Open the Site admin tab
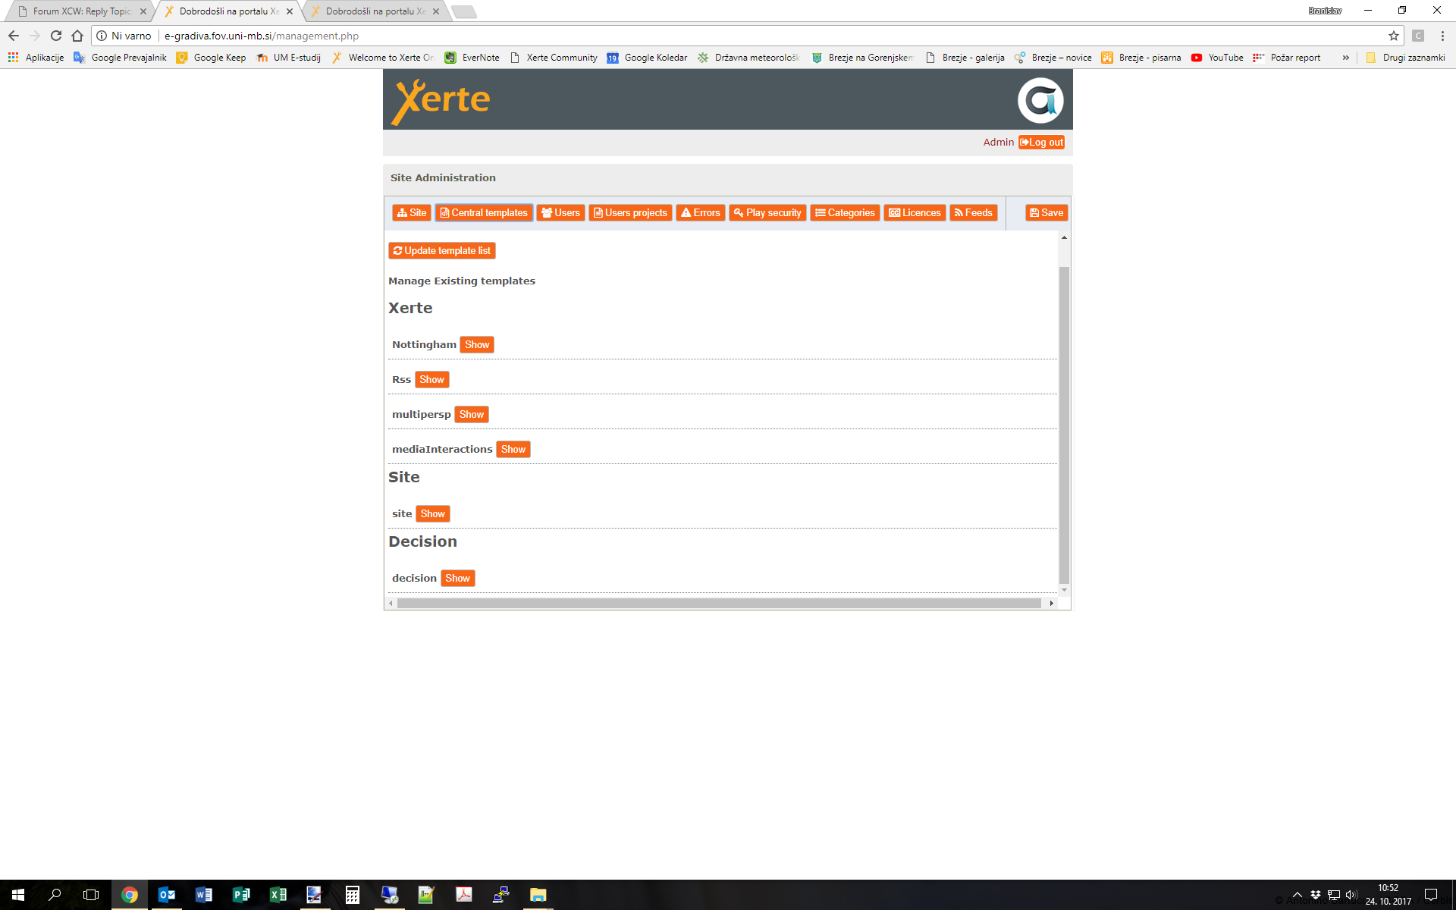Viewport: 1456px width, 910px height. pyautogui.click(x=412, y=213)
